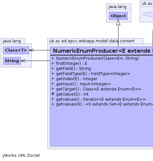Viewport: 153px width, 161px height.
Task: Select the Class<T> class node
Action: [16, 50]
